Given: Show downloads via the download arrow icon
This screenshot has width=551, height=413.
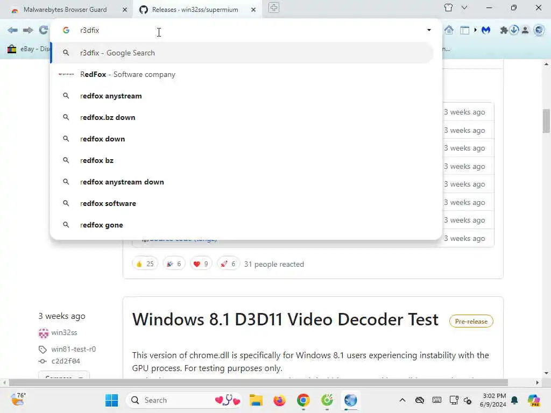Looking at the screenshot, I should 514,30.
